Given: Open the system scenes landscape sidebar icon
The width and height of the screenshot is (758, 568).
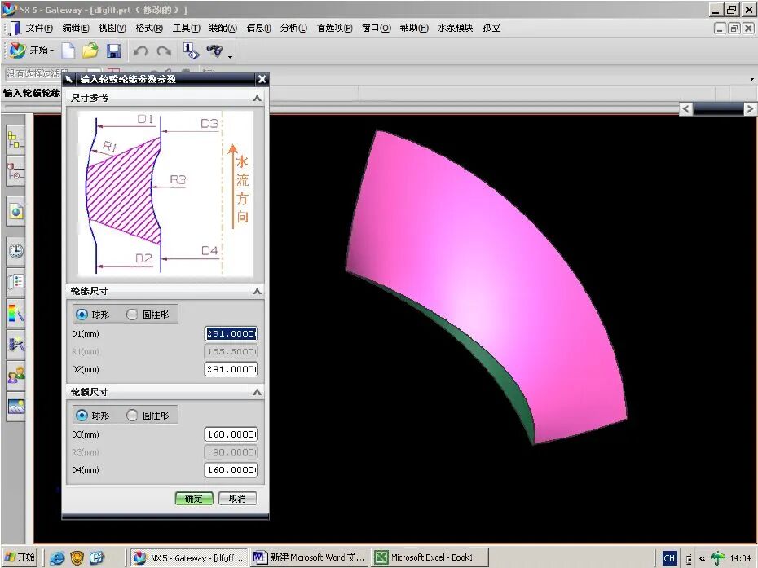Looking at the screenshot, I should click(x=15, y=407).
